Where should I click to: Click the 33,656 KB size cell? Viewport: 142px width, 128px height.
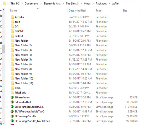pos(132,102)
